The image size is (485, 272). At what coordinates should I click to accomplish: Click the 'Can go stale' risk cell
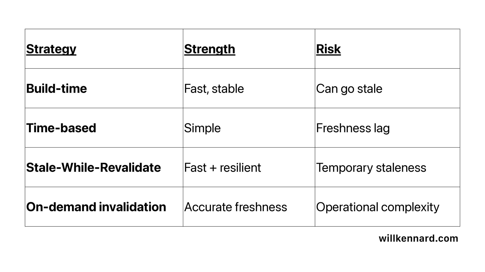coord(387,88)
